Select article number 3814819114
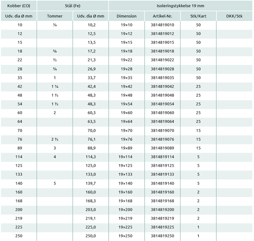The height and width of the screenshot is (241, 254). tap(163, 157)
